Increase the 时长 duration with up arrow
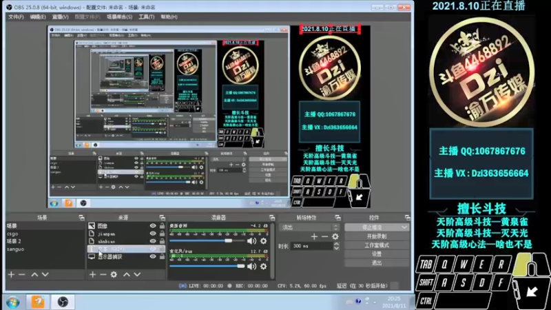 click(x=336, y=244)
